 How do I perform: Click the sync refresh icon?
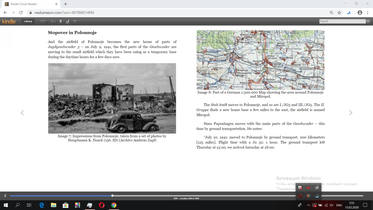click(x=75, y=21)
